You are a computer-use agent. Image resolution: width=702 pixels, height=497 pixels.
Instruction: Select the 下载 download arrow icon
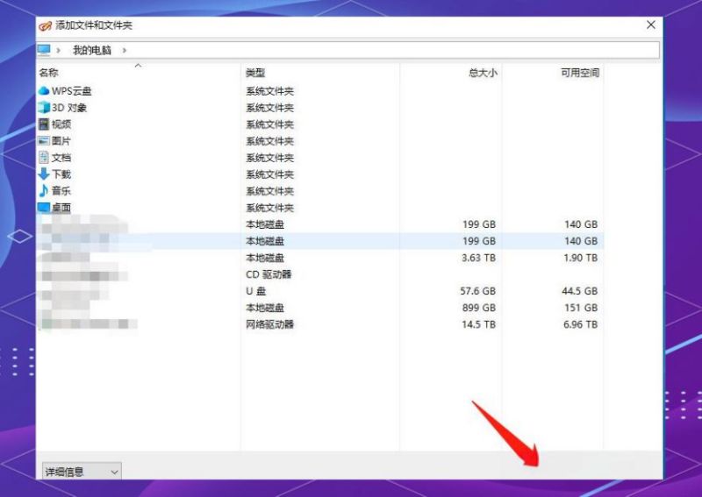pyautogui.click(x=44, y=174)
